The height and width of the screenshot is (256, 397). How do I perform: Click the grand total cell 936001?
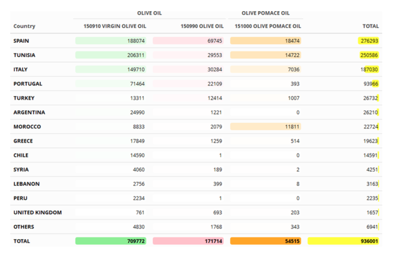coord(369,241)
